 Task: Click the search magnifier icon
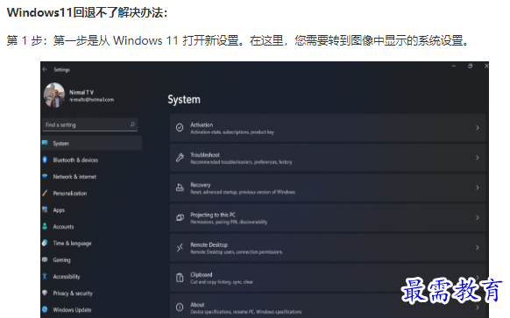(132, 124)
